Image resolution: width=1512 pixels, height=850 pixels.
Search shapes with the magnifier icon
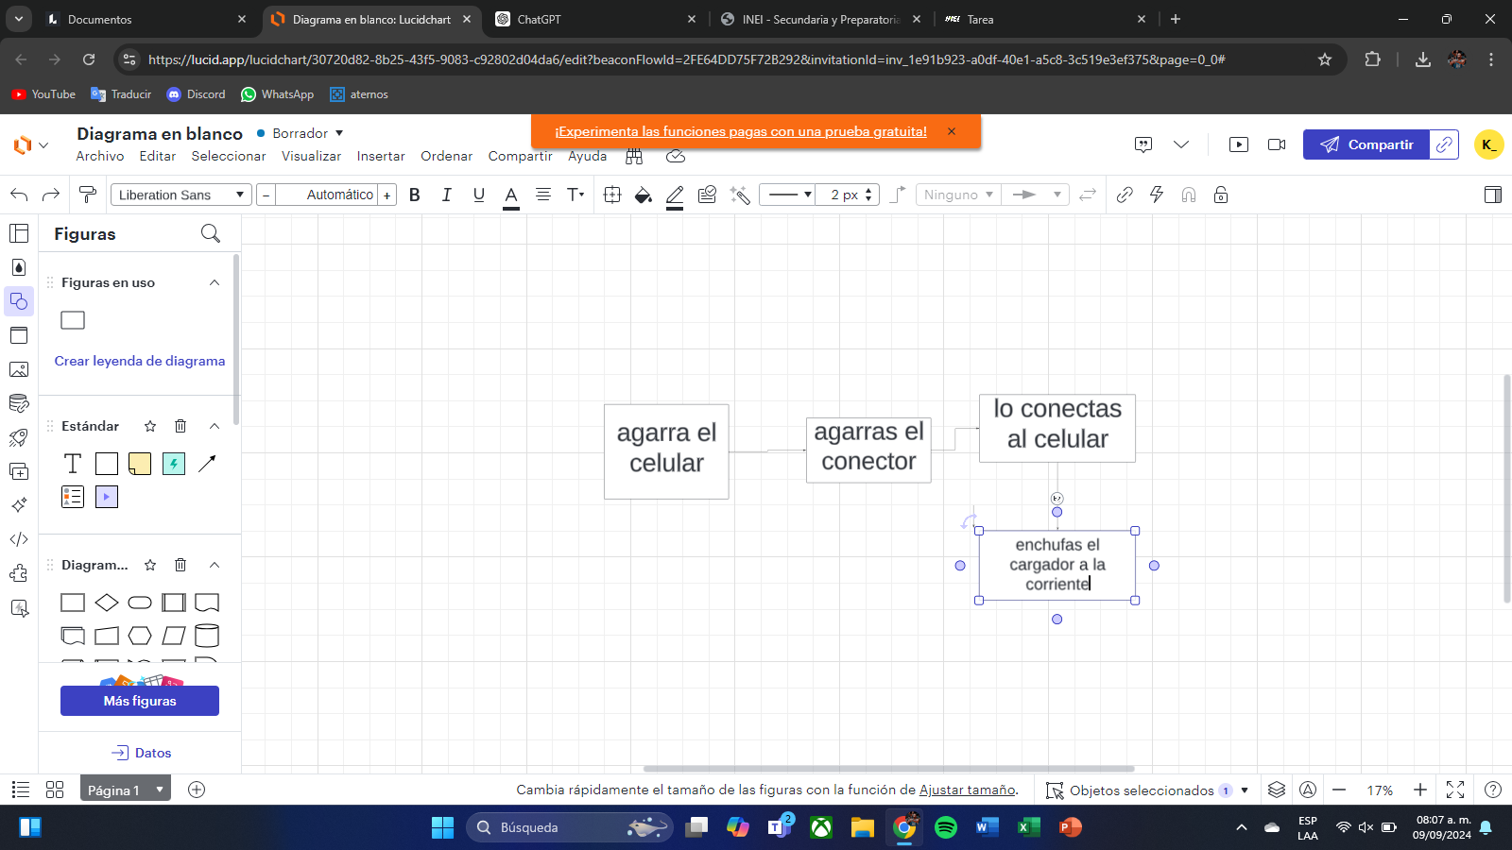pyautogui.click(x=211, y=233)
